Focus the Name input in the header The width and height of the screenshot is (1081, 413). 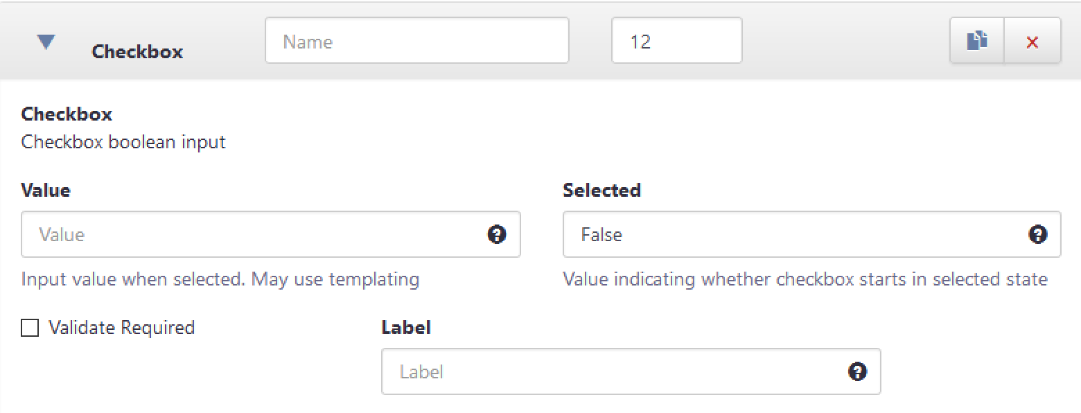click(417, 41)
